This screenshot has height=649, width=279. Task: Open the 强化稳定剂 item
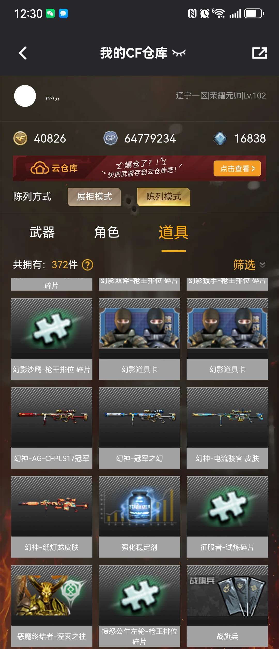pos(139,517)
